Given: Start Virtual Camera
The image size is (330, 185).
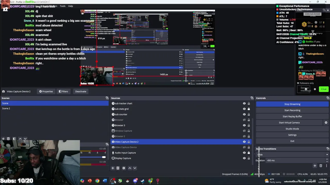Looking at the screenshot, I should coord(289,123).
